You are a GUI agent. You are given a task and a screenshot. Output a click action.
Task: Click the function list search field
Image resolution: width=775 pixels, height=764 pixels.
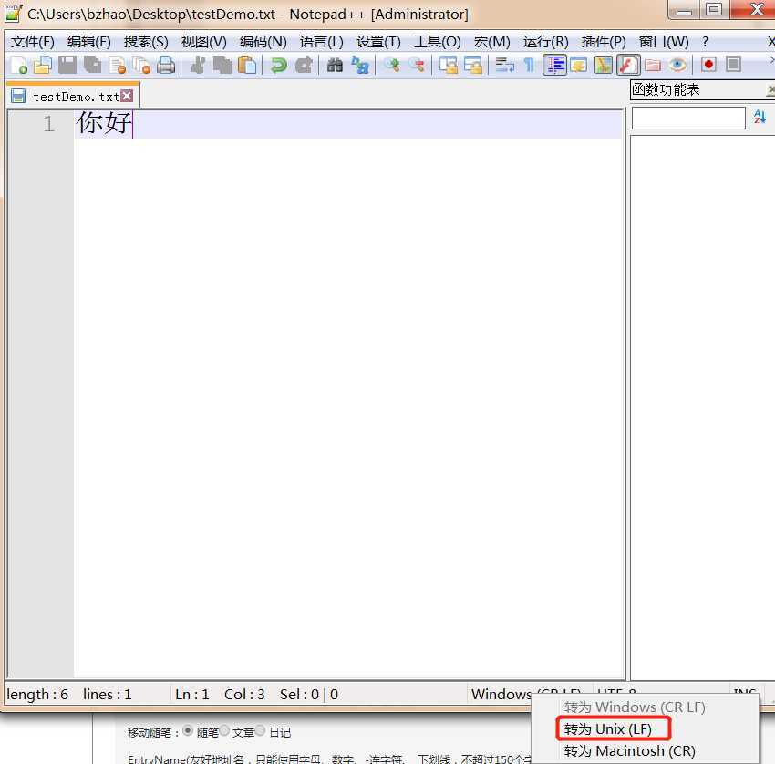point(688,119)
